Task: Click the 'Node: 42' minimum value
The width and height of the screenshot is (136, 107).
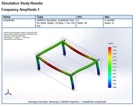Action: tap(82, 23)
